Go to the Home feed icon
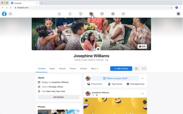 tap(59, 14)
